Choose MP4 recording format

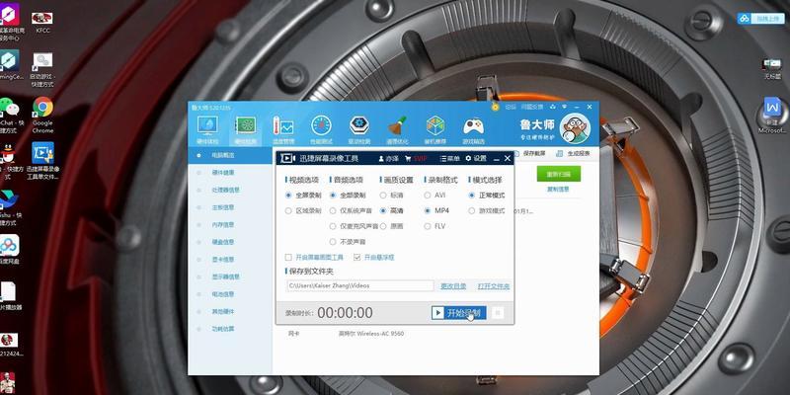436,210
